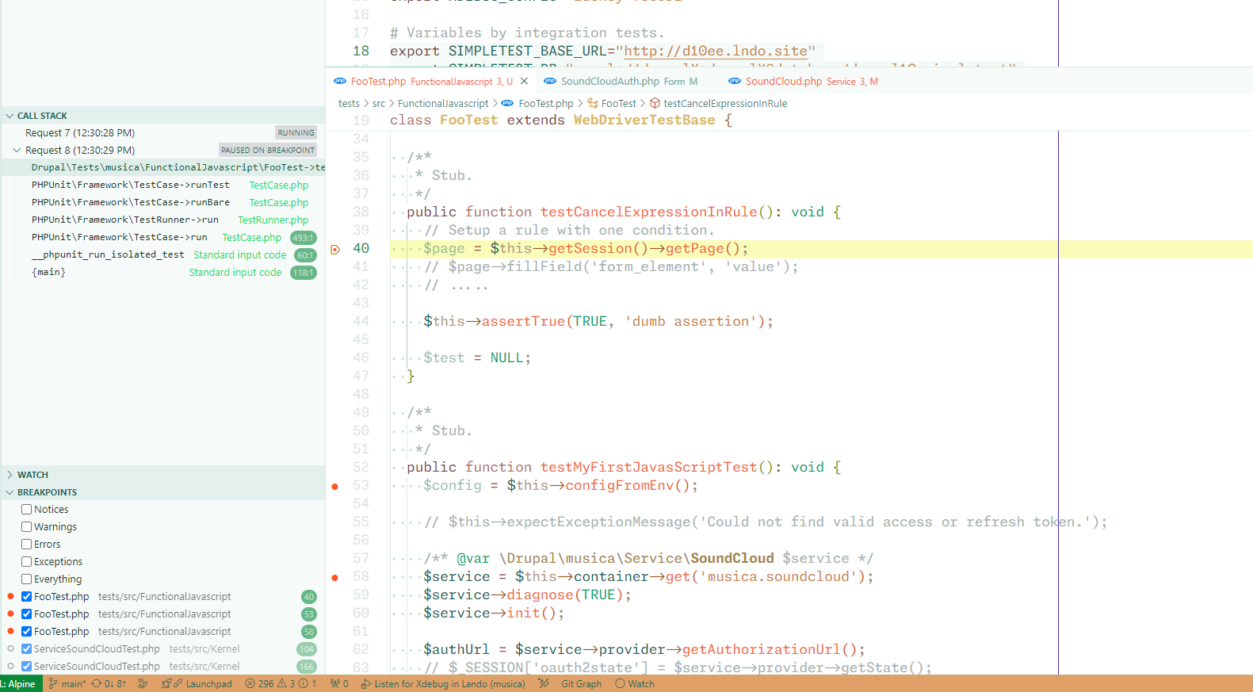1253x692 pixels.
Task: Select the FooTest->testCancelExpressionInRule stack frame
Action: point(163,168)
